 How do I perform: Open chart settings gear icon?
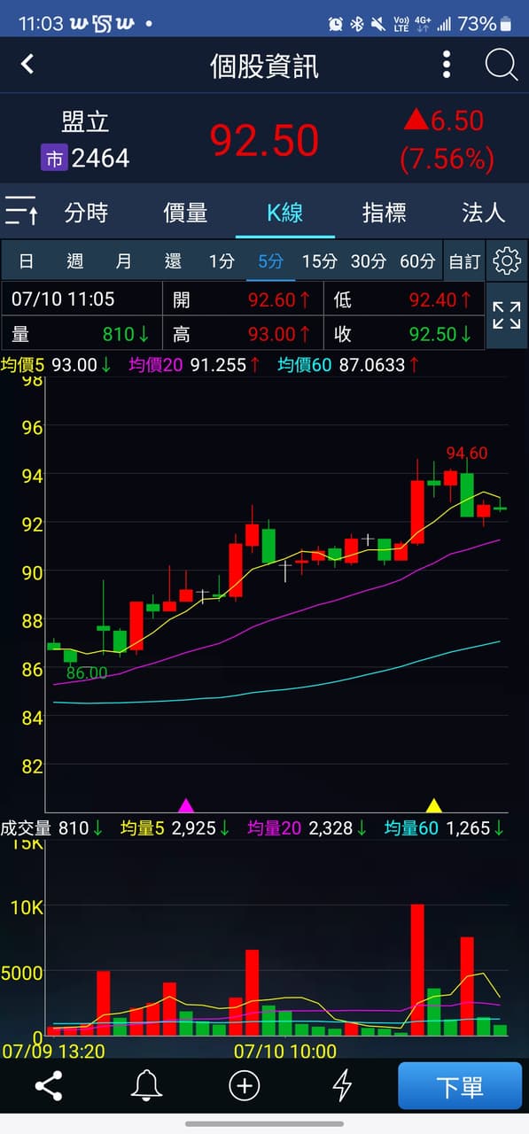[507, 260]
